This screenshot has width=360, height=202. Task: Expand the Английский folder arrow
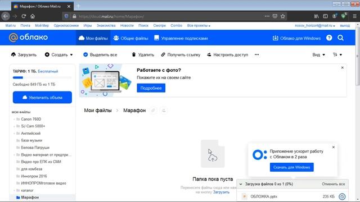pyautogui.click(x=14, y=134)
